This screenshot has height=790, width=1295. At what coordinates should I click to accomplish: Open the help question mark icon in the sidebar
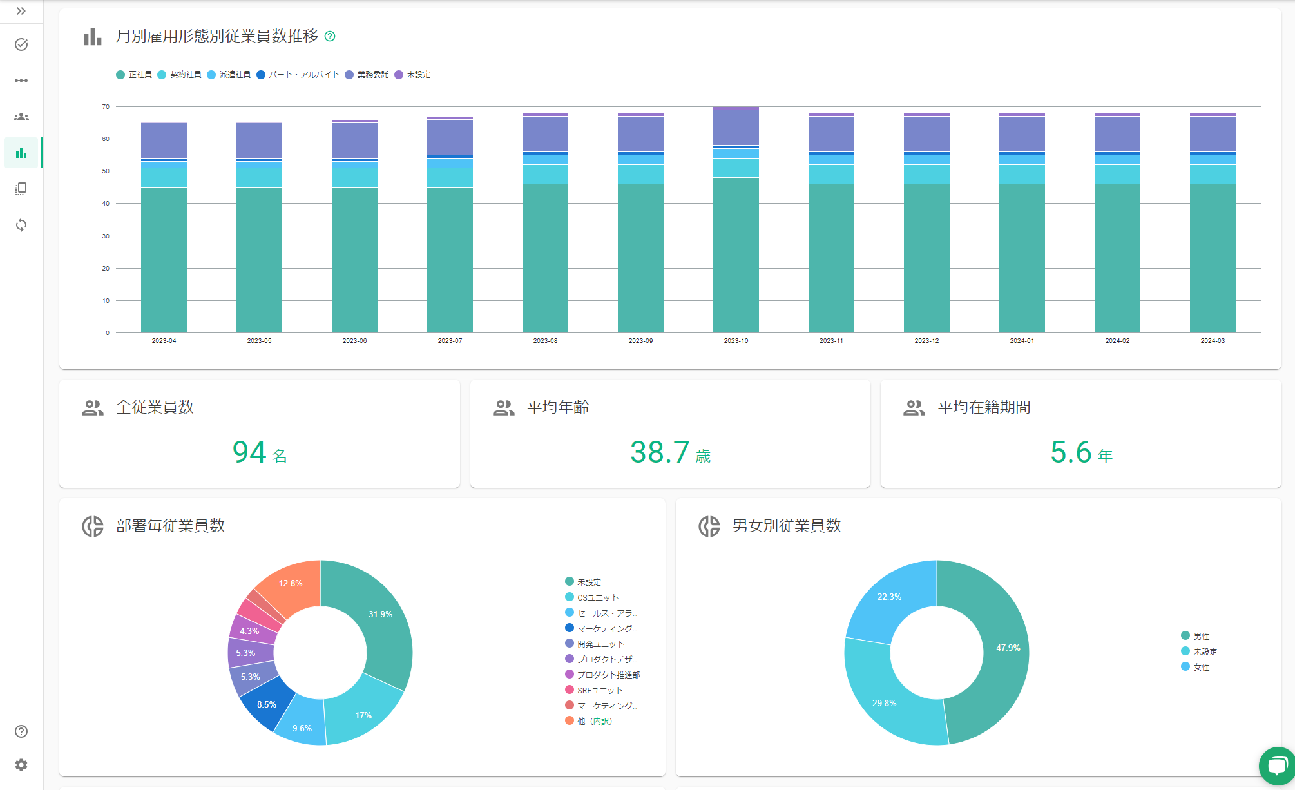pos(21,731)
